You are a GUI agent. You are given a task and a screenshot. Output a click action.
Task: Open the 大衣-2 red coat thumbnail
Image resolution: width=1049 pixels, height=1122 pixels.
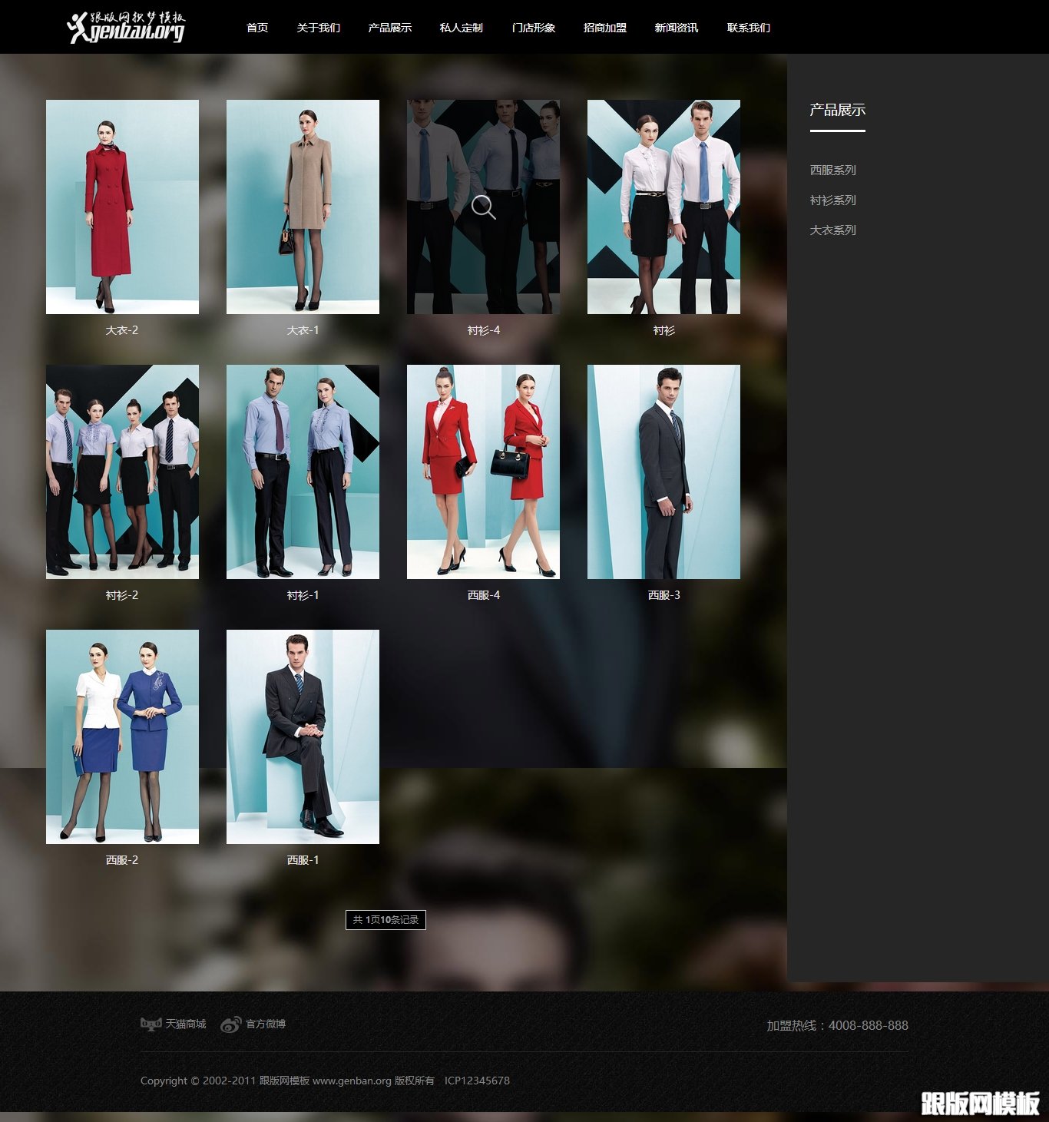tap(122, 207)
